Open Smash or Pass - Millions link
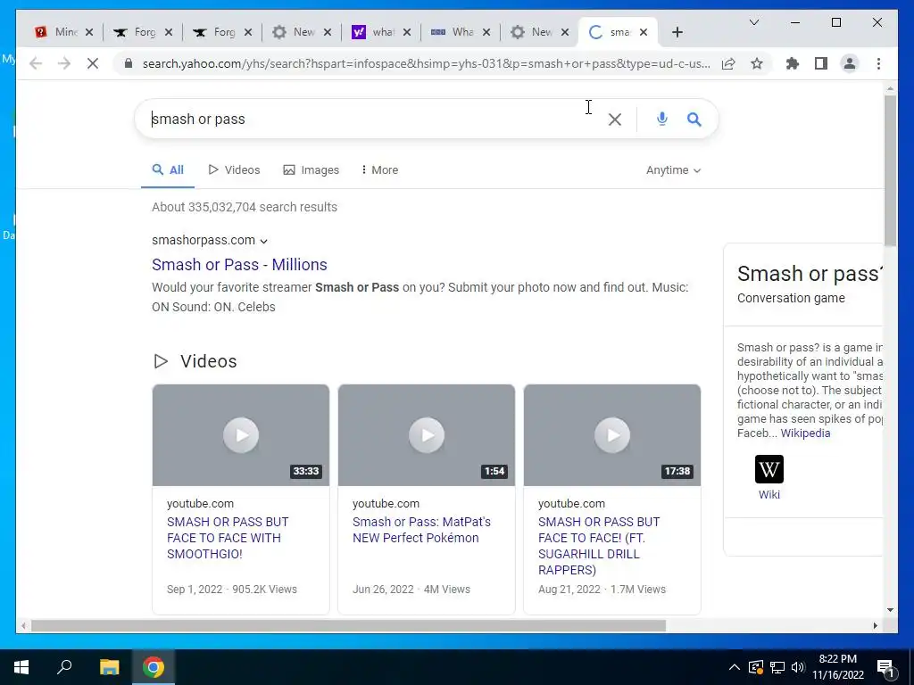 click(239, 264)
